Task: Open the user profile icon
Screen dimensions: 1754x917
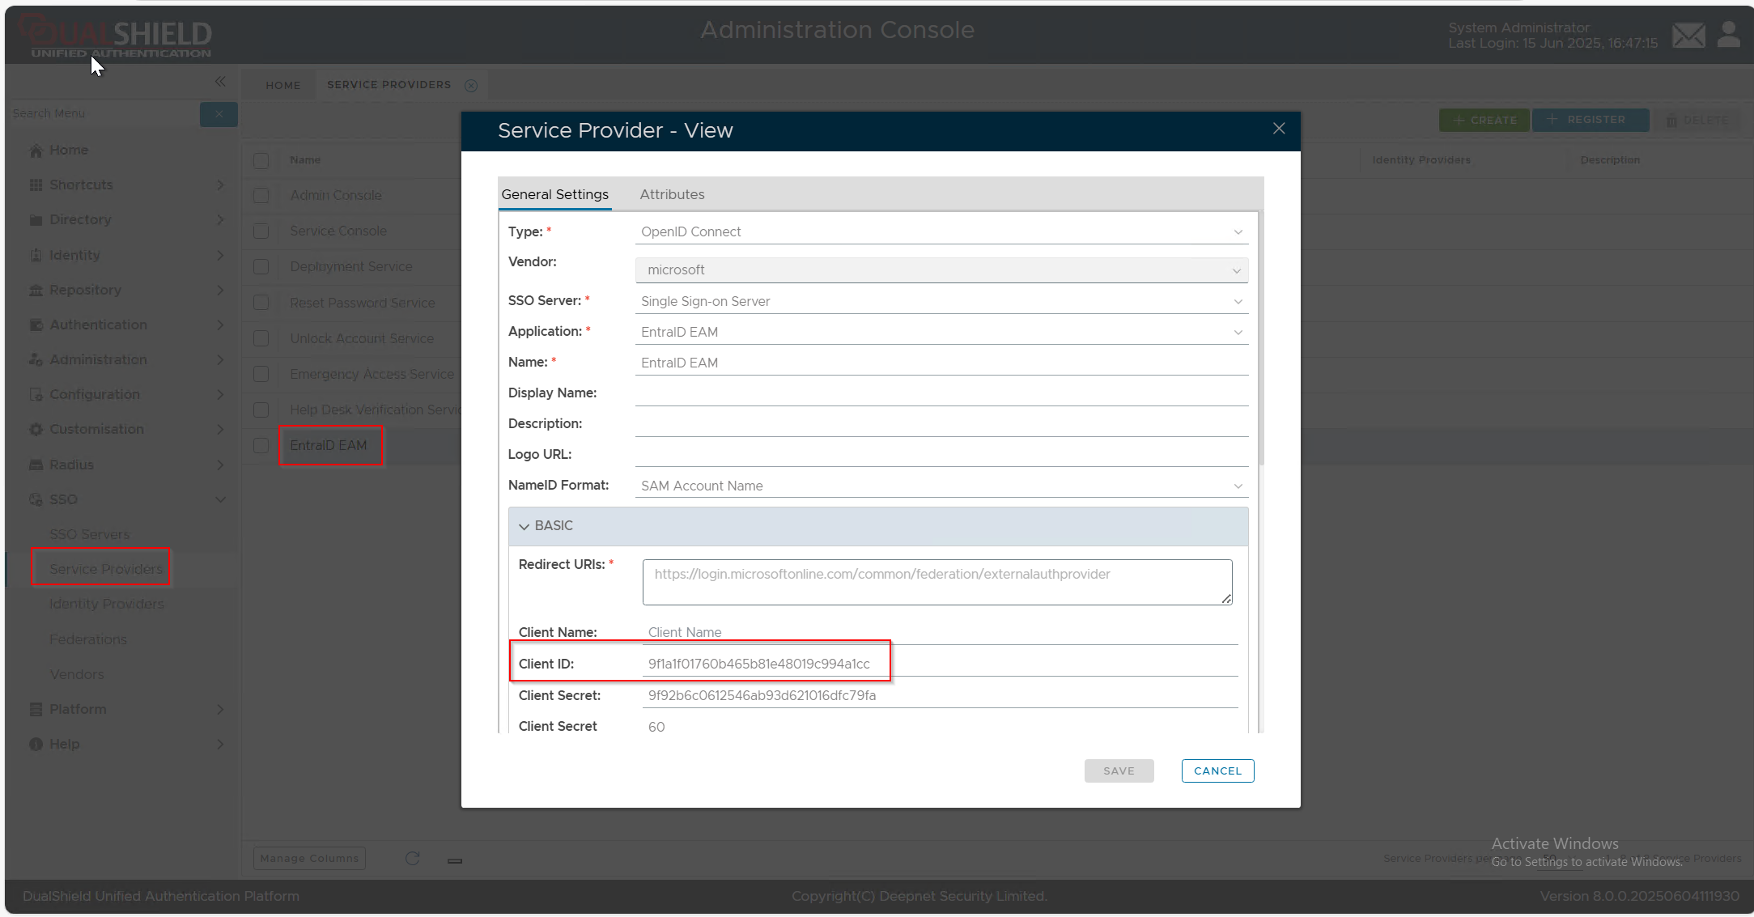Action: coord(1729,35)
